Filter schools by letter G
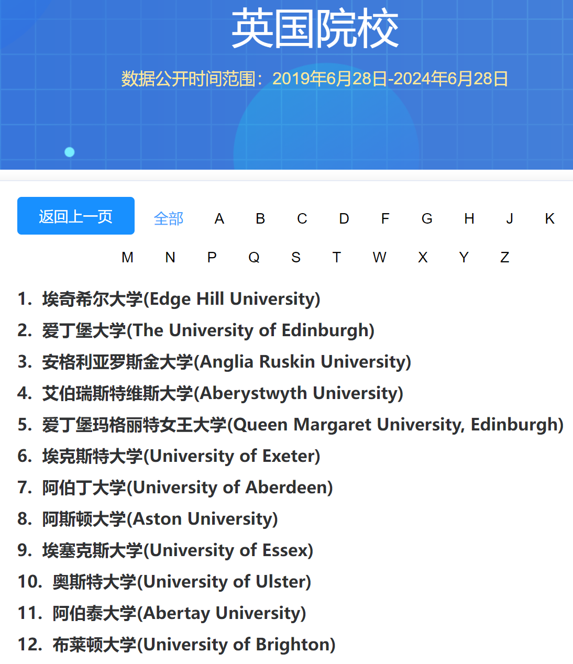This screenshot has height=664, width=573. [427, 218]
